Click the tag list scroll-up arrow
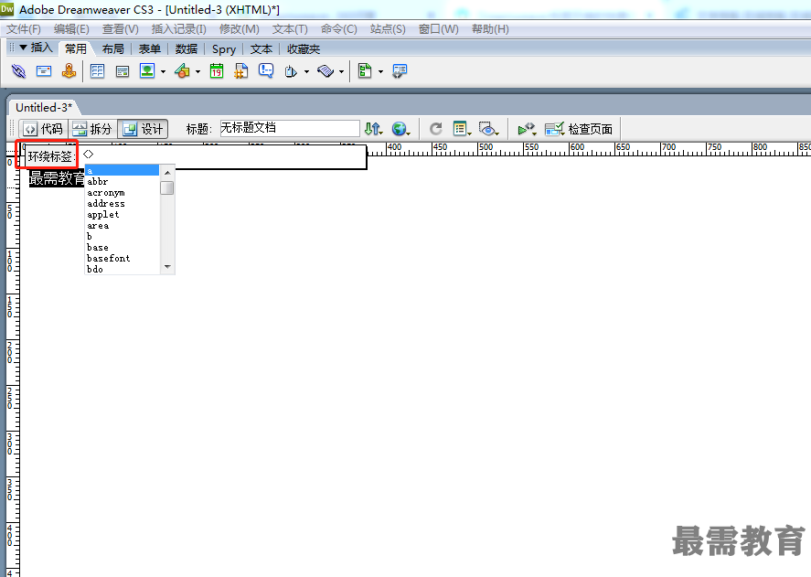 [167, 172]
